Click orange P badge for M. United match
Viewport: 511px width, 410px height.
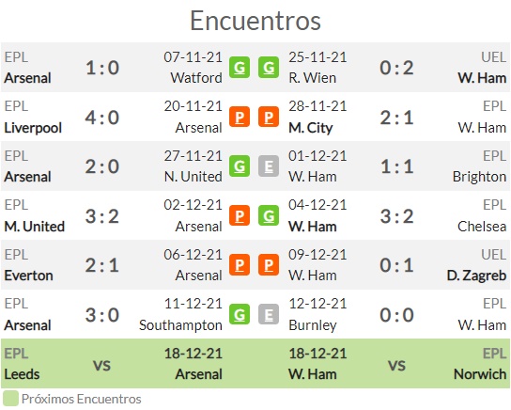click(240, 215)
